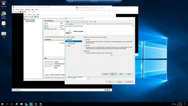The height and width of the screenshot is (106, 188).
Task: Click Cancel in the Settings window
Action: [x=120, y=82]
